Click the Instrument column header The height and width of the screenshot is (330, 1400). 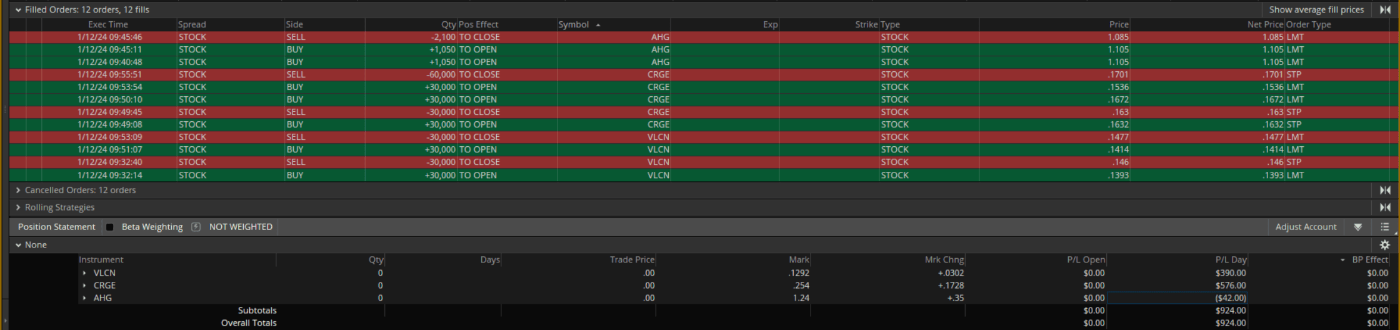pos(101,260)
